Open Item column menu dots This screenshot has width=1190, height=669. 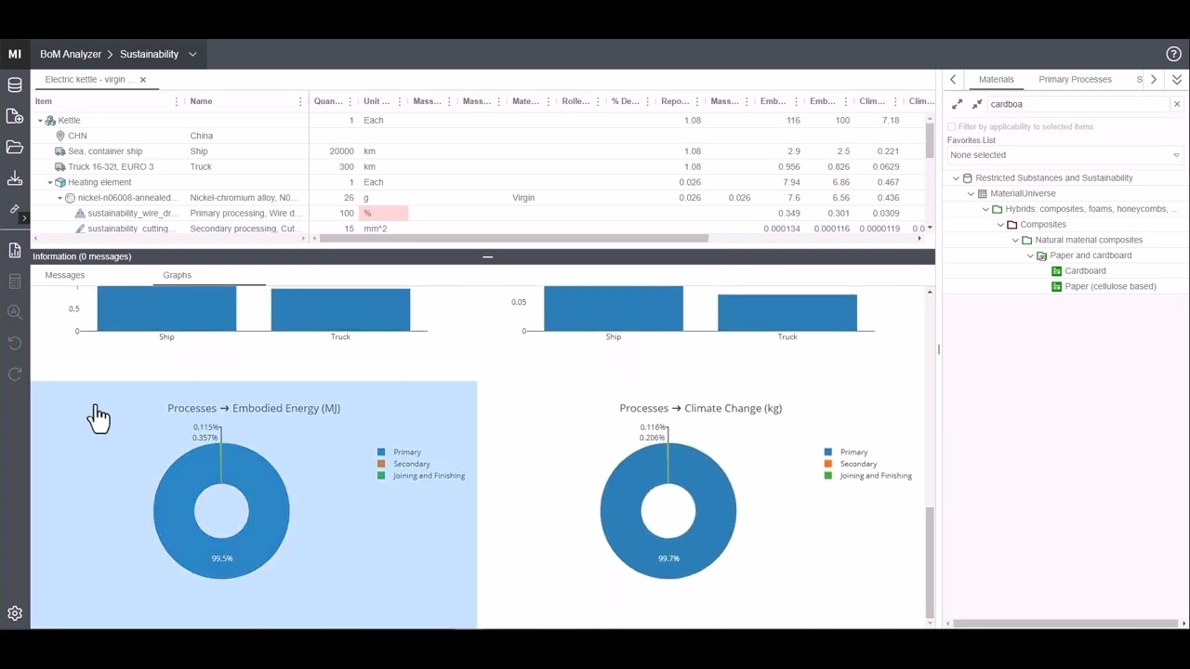click(x=177, y=101)
